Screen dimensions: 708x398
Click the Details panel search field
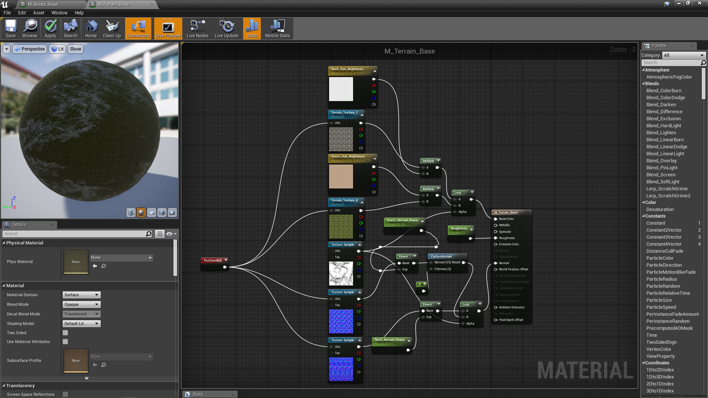[74, 234]
